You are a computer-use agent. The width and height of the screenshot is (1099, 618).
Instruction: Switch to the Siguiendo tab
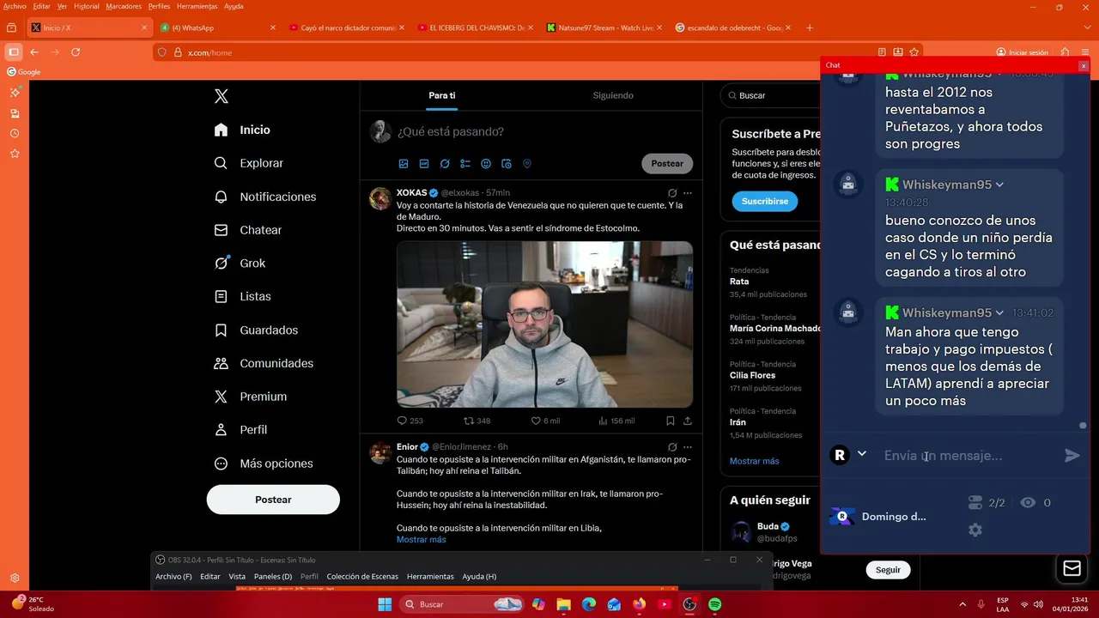pyautogui.click(x=613, y=95)
